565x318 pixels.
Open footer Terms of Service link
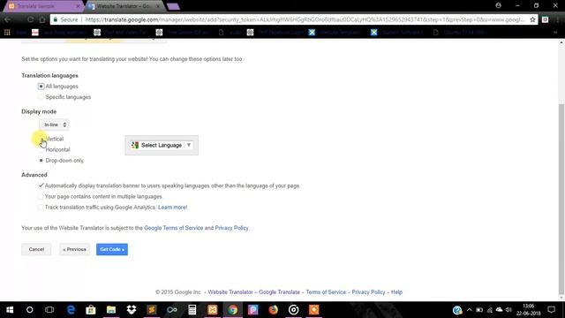(x=326, y=292)
